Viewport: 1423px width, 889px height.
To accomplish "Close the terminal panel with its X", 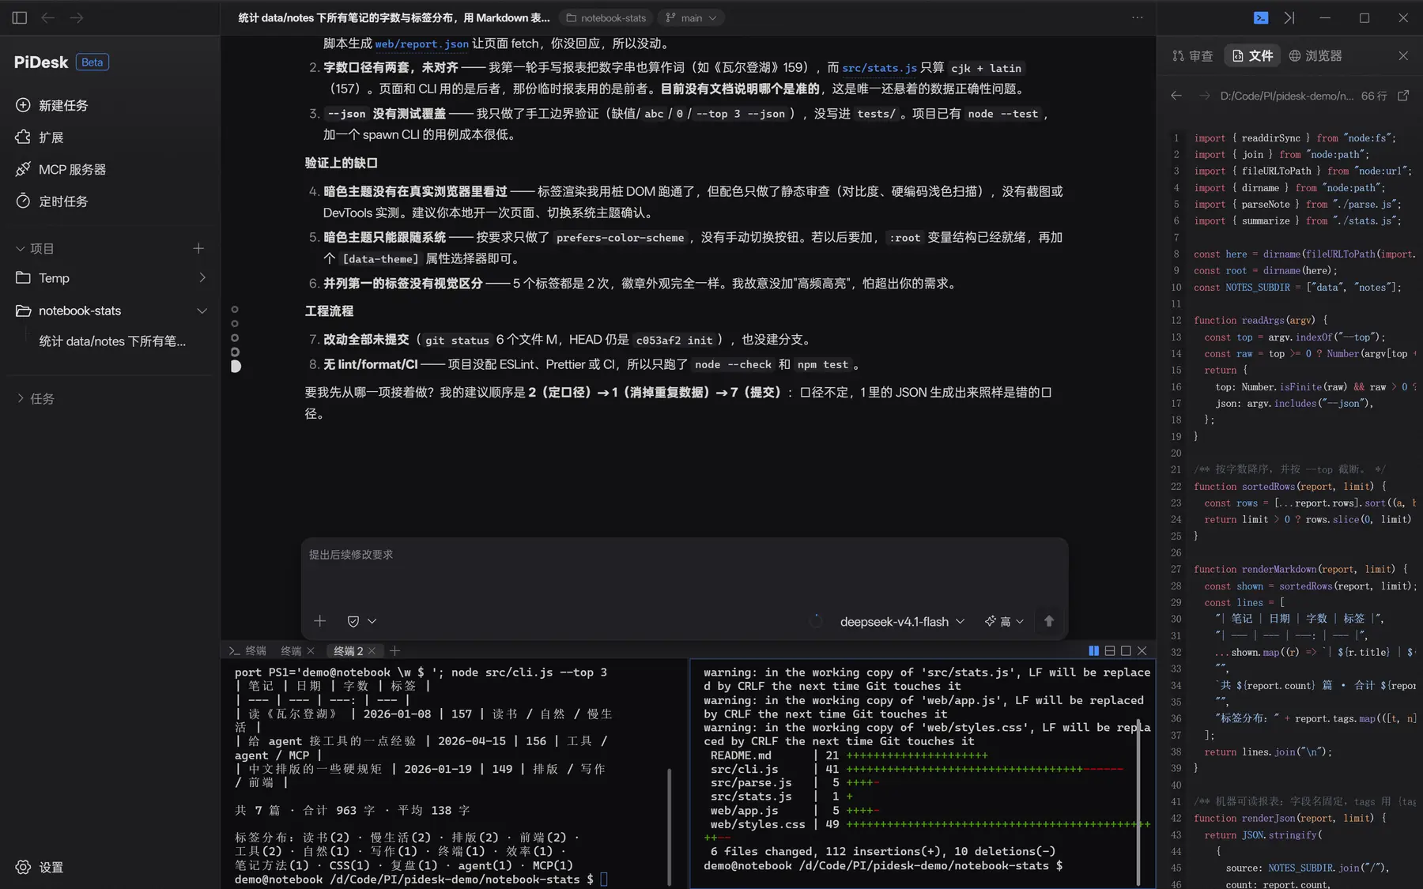I will (1142, 650).
